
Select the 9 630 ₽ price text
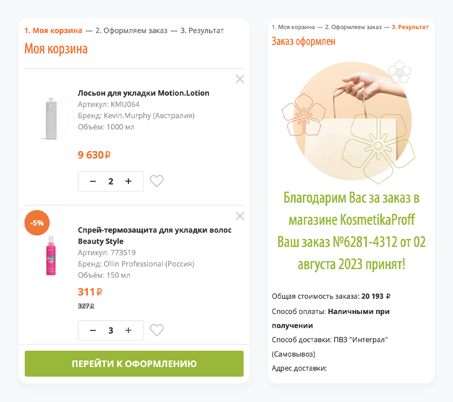(94, 155)
